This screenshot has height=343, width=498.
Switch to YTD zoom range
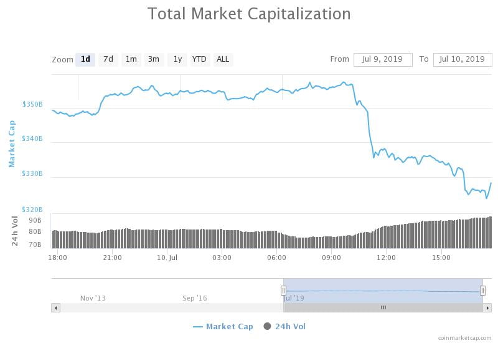[200, 59]
